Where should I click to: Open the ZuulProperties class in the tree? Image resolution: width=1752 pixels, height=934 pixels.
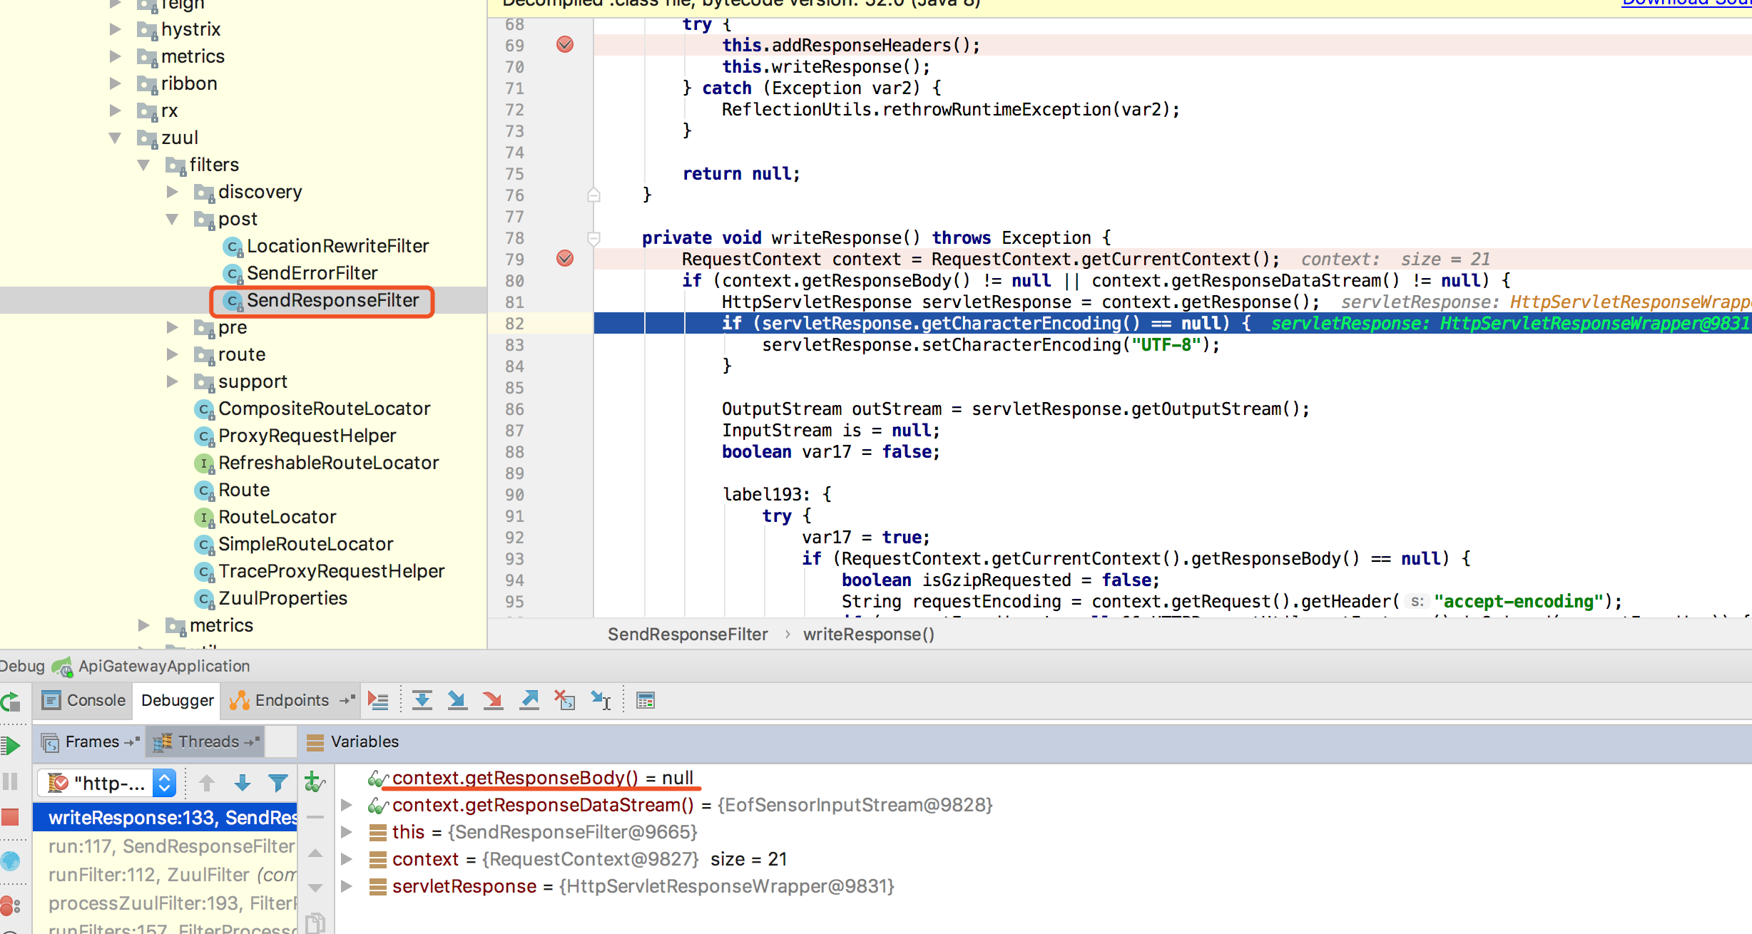[x=282, y=598]
